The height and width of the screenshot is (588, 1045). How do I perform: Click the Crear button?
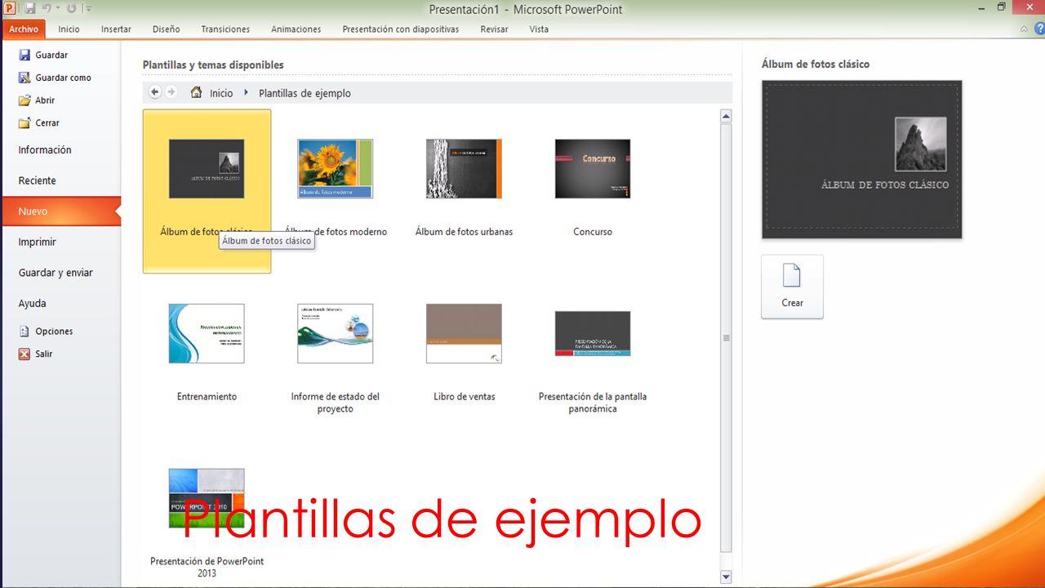(x=792, y=287)
